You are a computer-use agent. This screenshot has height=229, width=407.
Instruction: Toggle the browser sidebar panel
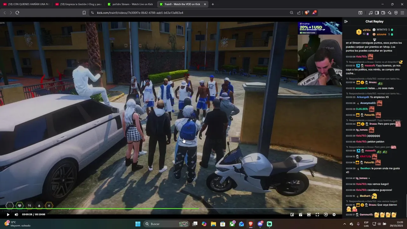pos(377,13)
